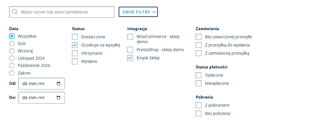Choose the Dziś date option
This screenshot has width=309, height=126.
tap(12, 44)
